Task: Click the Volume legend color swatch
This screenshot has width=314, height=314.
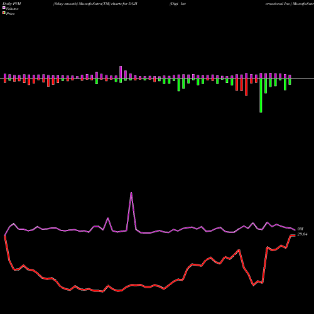Action: click(x=4, y=8)
